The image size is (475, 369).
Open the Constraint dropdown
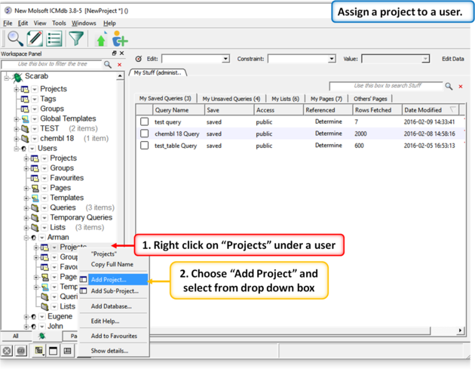coord(332,59)
